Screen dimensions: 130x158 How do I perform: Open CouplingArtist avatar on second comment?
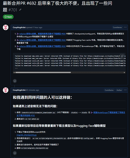(6, 90)
